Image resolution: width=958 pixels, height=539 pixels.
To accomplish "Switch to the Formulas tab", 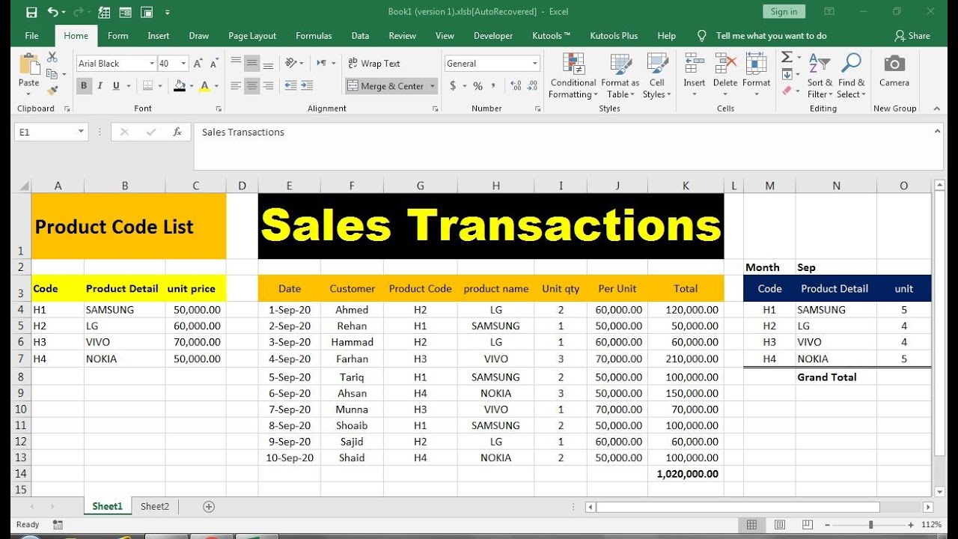I will point(314,35).
